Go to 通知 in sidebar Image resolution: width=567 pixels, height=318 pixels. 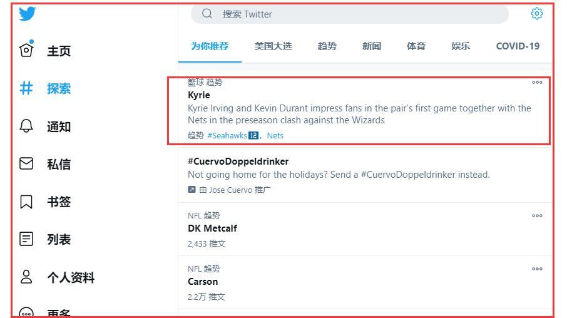click(59, 126)
